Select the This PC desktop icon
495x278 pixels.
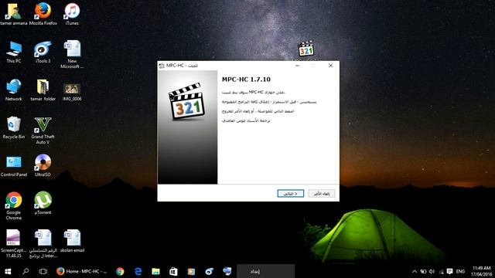(x=14, y=52)
